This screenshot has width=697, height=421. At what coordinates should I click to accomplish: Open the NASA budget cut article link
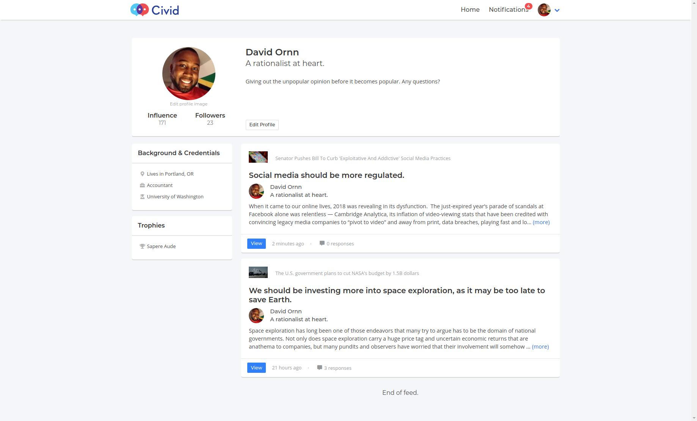[x=347, y=273]
